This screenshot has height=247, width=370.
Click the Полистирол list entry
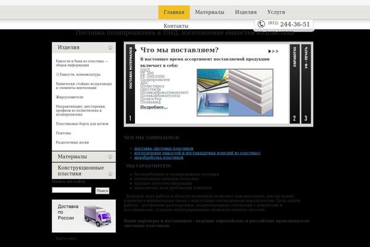(x=152, y=86)
